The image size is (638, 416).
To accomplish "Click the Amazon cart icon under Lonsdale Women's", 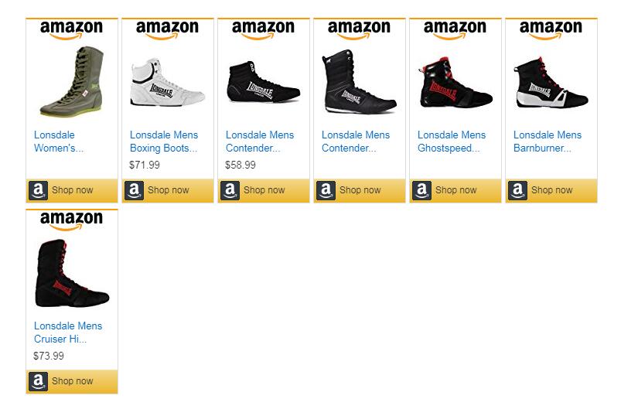I will 38,190.
